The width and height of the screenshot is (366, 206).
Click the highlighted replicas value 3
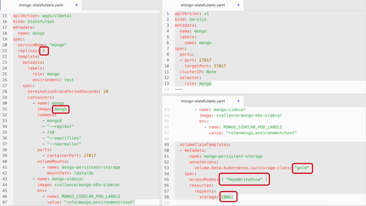pos(44,51)
